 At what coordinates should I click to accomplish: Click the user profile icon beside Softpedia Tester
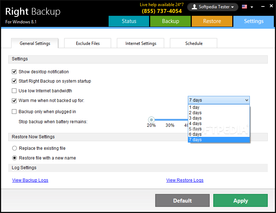194,7
